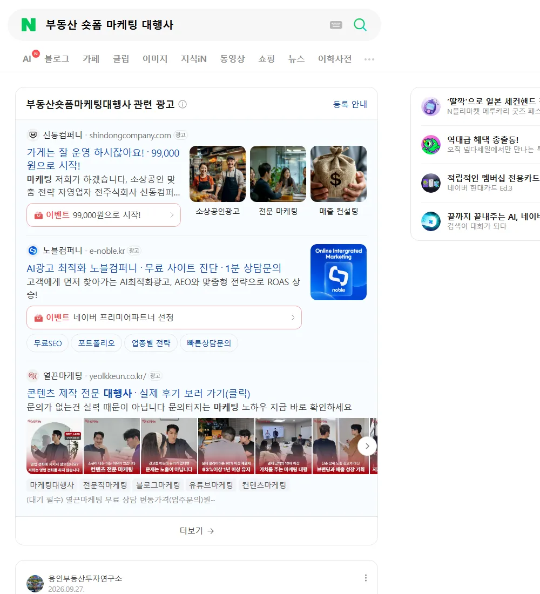Expand chevron on 프리미어파트너 선정 event
The height and width of the screenshot is (594, 540).
[x=293, y=318]
